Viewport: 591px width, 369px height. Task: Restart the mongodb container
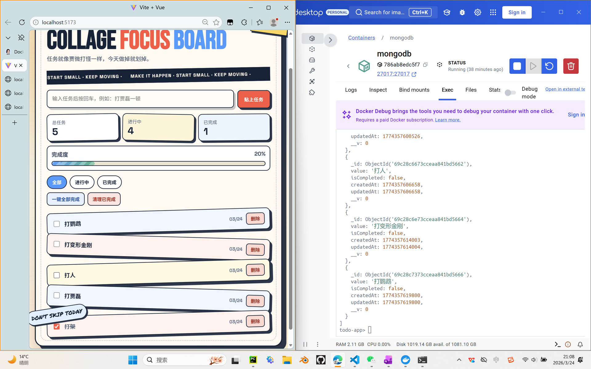point(549,66)
